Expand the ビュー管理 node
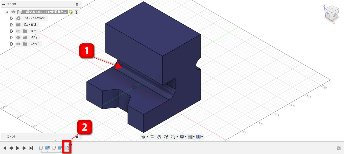 point(12,25)
